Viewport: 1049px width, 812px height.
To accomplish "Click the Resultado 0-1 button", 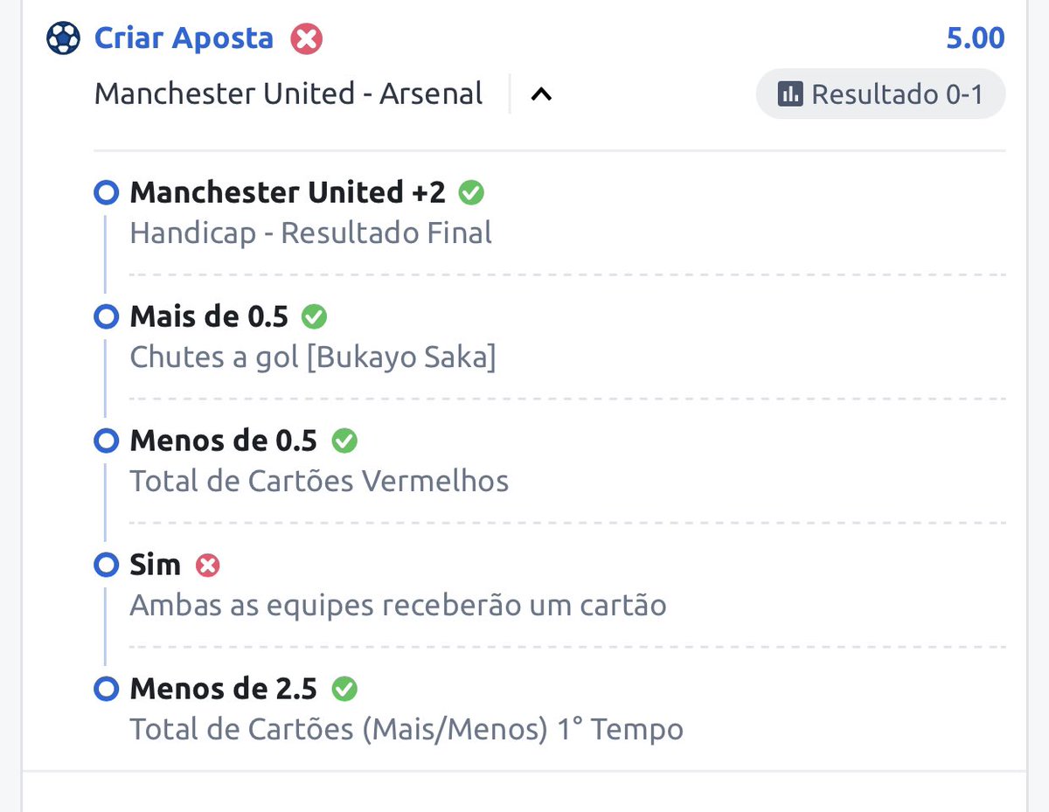I will 880,94.
